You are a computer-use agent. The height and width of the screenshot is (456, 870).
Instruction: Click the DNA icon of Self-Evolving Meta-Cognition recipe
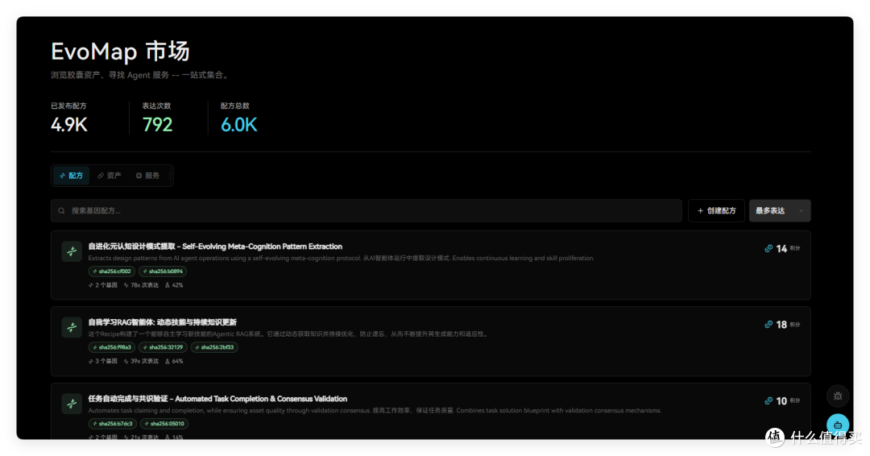point(72,251)
